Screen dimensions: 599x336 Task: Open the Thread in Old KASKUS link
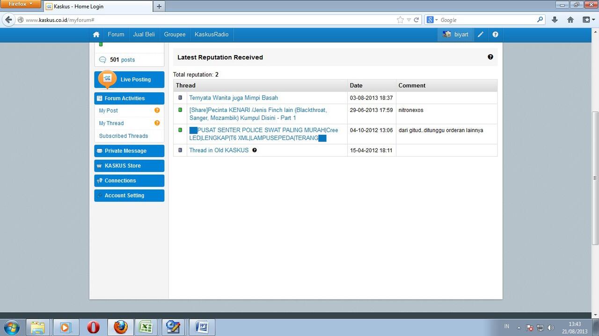tap(219, 150)
